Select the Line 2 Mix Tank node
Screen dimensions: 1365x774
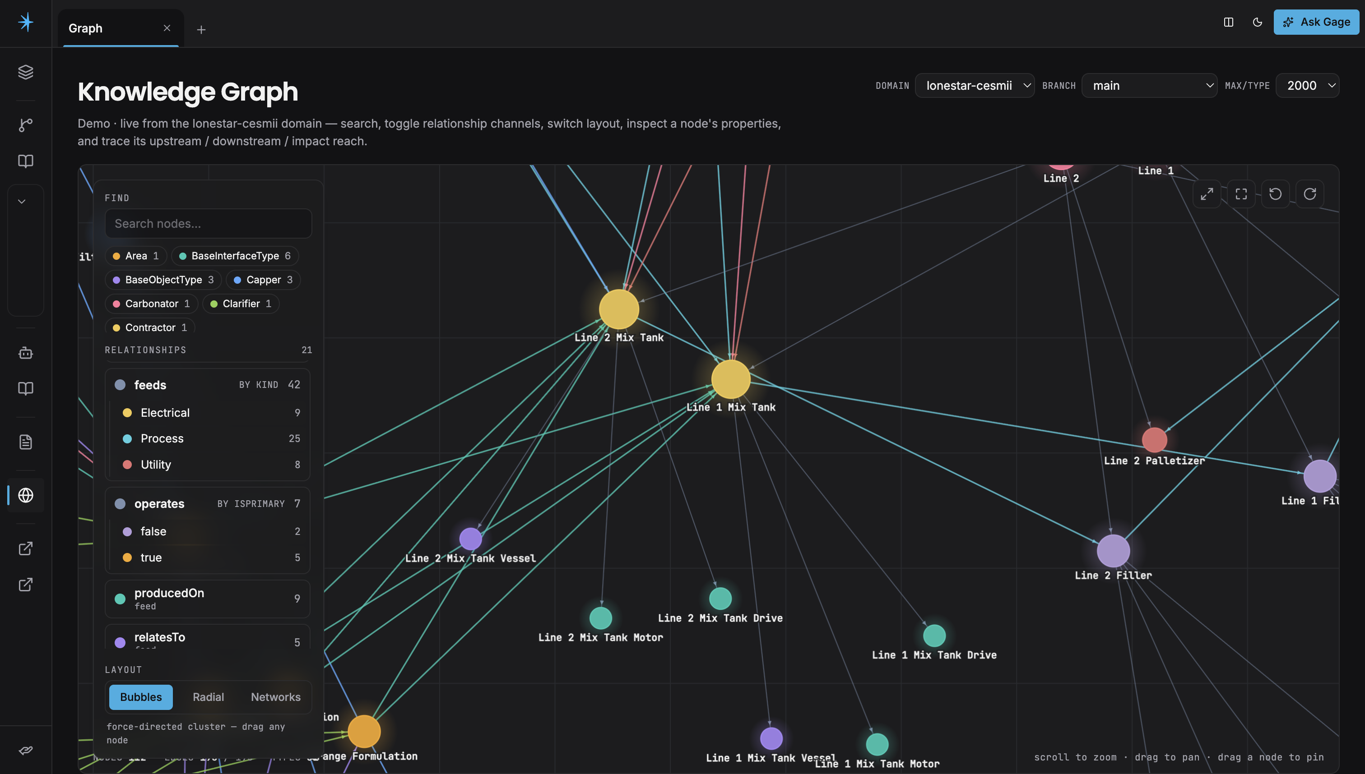[x=619, y=309]
